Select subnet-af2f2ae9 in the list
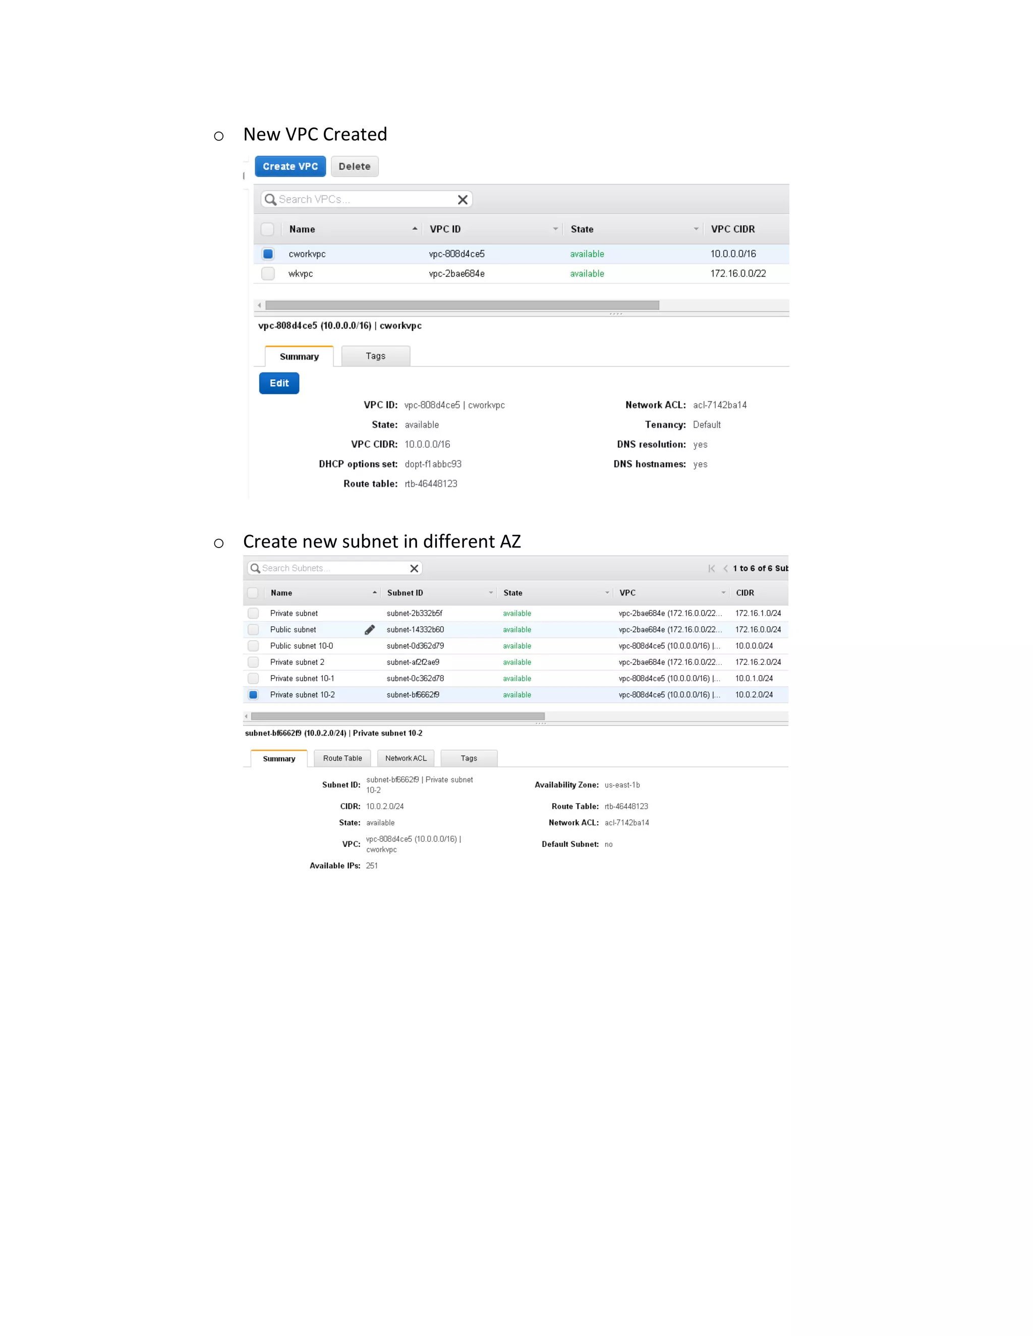This screenshot has height=1336, width=1033. point(413,662)
